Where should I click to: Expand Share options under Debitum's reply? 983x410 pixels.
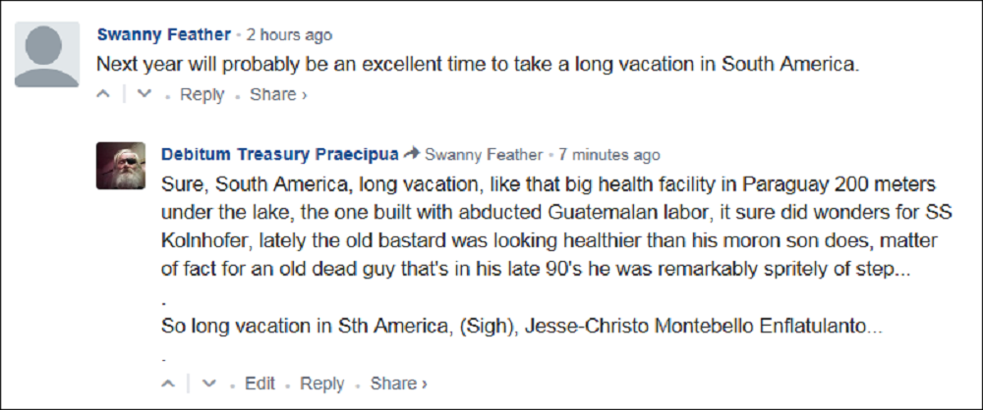[398, 384]
